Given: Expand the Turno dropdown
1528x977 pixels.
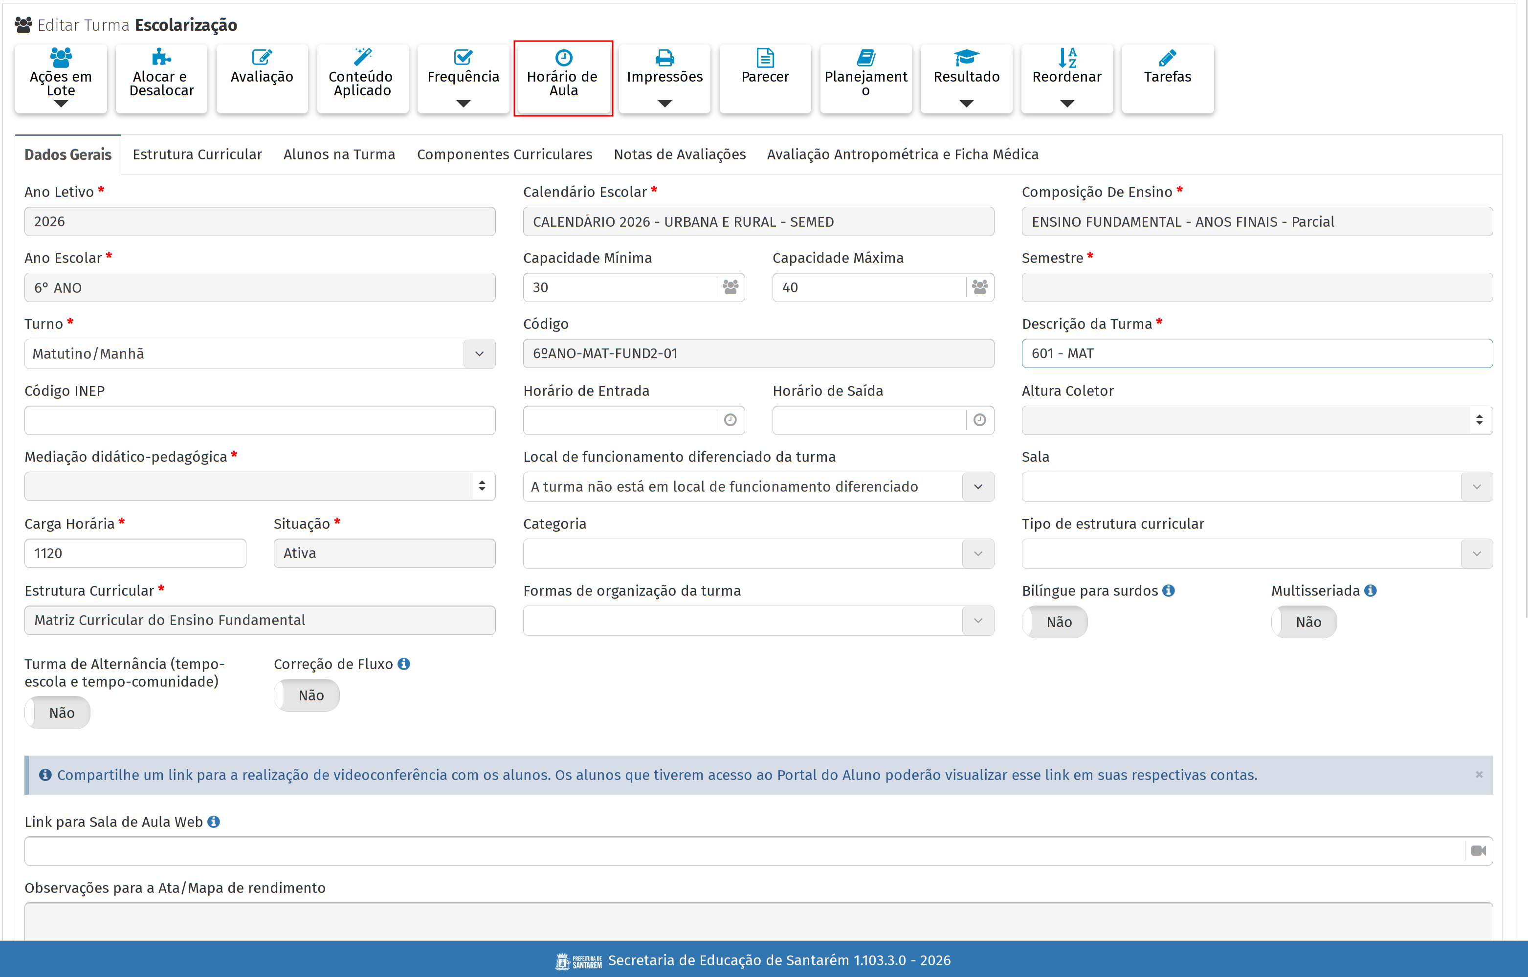Looking at the screenshot, I should pyautogui.click(x=479, y=354).
